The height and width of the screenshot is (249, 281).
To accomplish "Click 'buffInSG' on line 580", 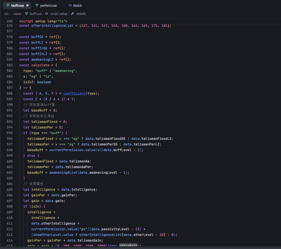I will click(39, 48).
